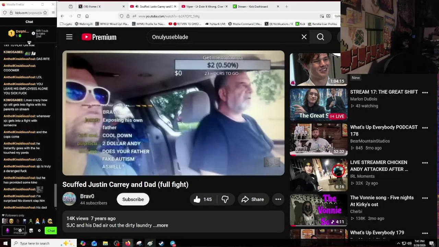The height and width of the screenshot is (247, 439).
Task: Expand description with ...more
Action: click(161, 225)
